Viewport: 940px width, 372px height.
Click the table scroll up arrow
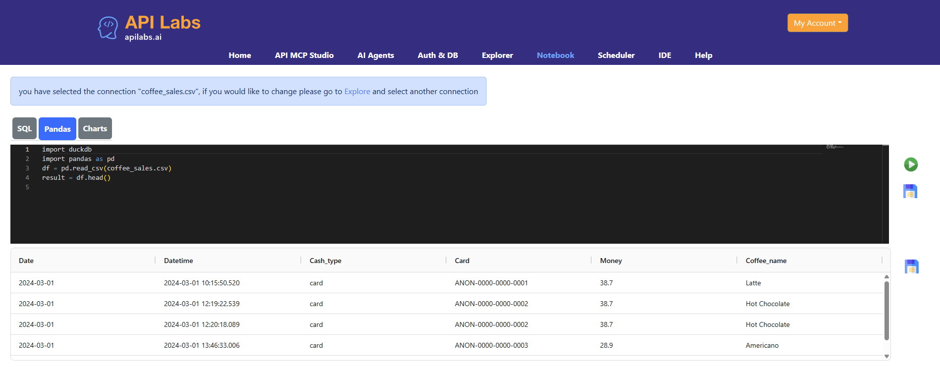pyautogui.click(x=886, y=277)
